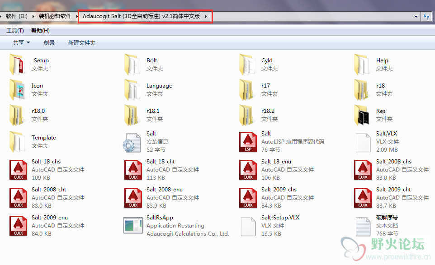
Task: Go to 装机必备软件 in the address bar
Action: (55, 16)
